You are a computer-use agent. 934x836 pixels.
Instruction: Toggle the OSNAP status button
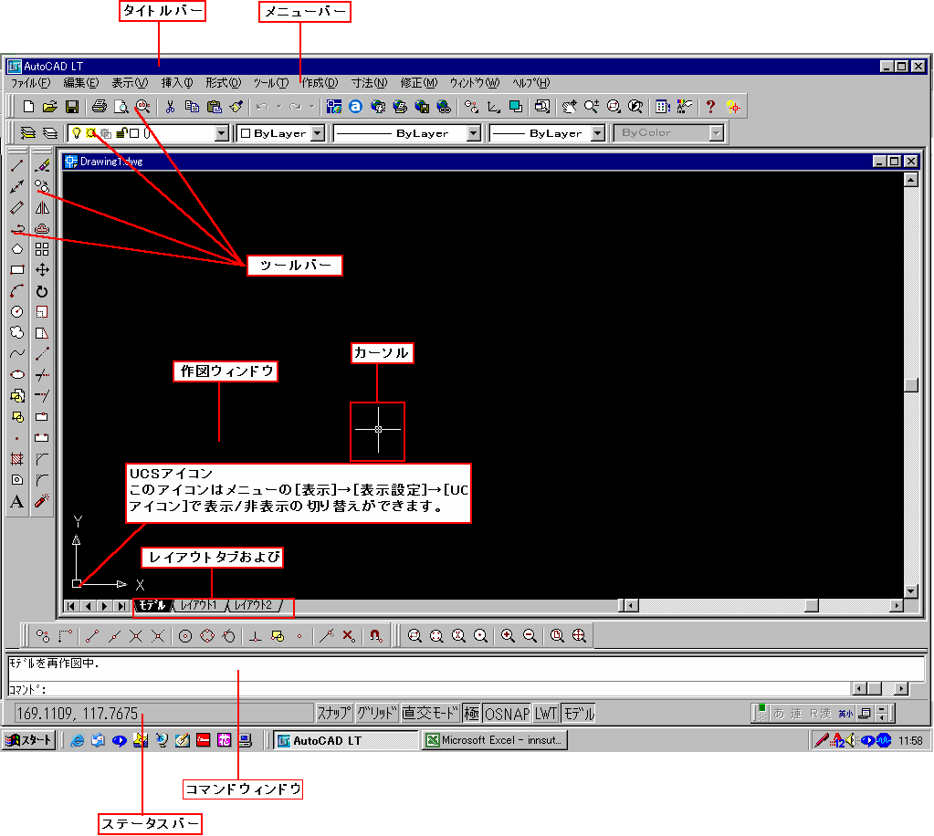click(507, 713)
